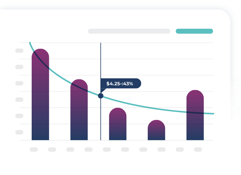Viewport: 241px width, 175px height.
Task: Click the leftmost x-axis label placeholder
Action: point(34,150)
